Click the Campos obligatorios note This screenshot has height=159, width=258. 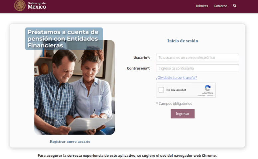point(174,104)
